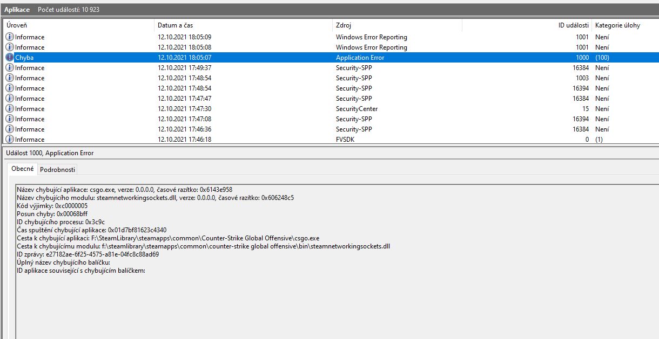Select the Událost 1000, Application Error heading
The width and height of the screenshot is (659, 339).
(50, 153)
